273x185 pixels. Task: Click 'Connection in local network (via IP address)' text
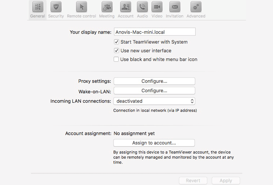click(155, 110)
